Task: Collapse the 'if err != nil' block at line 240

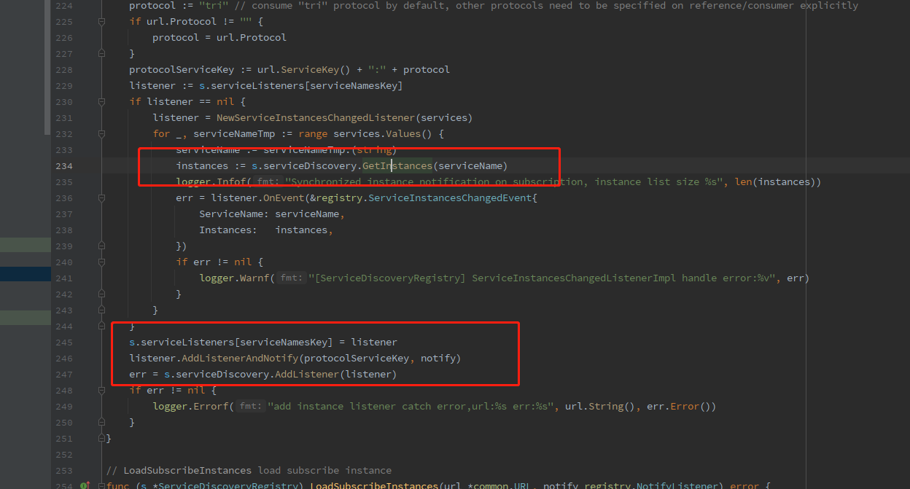Action: 102,262
